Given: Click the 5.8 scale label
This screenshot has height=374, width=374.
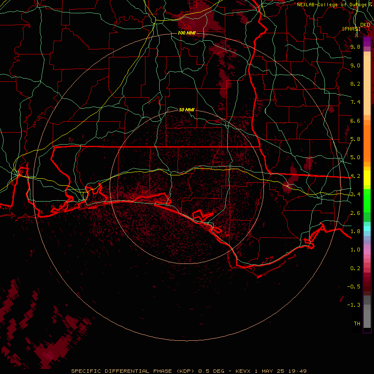Looking at the screenshot, I should pos(355,139).
